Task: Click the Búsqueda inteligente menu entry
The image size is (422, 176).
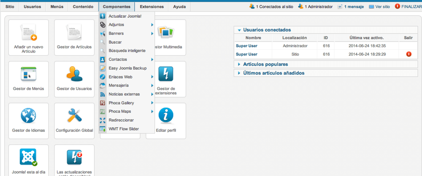Action: coord(127,51)
